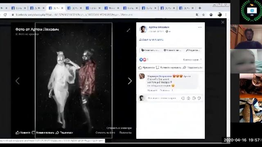Click Comment in the photo's bottom bar
The height and width of the screenshot is (147, 262).
point(43,133)
